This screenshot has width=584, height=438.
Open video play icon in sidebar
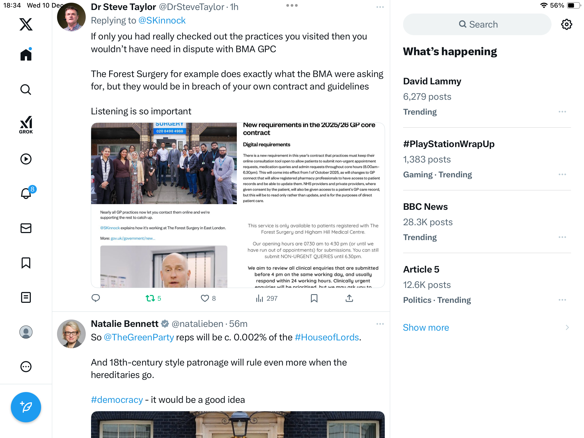(x=26, y=159)
